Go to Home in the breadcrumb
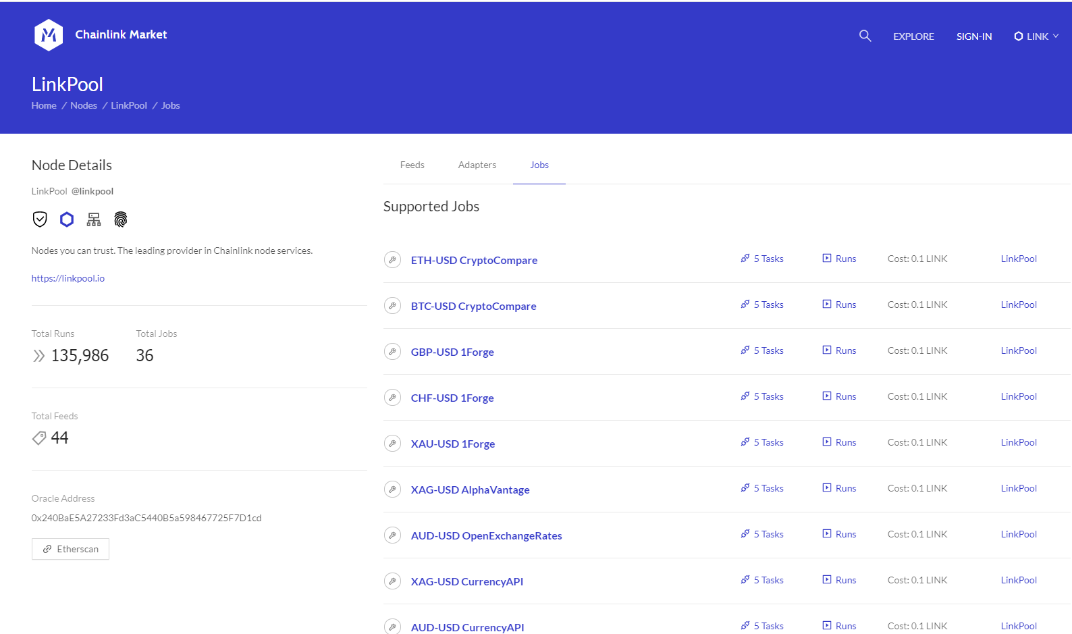 (x=44, y=105)
